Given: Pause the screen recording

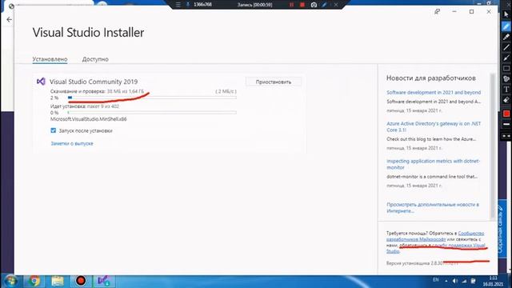Looking at the screenshot, I should click(x=291, y=5).
